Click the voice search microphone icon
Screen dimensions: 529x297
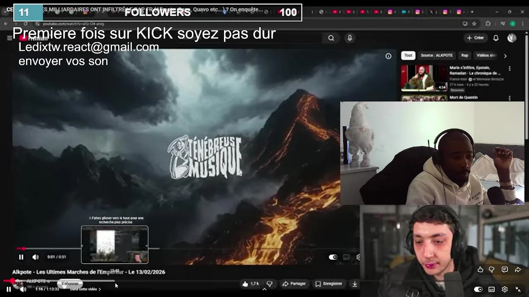coord(350,38)
